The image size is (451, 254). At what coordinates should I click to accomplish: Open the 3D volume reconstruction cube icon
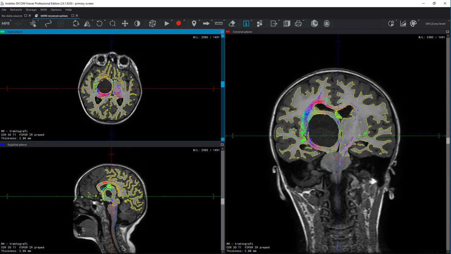314,24
